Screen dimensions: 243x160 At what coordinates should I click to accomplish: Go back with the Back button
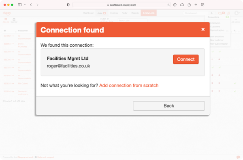click(x=169, y=106)
